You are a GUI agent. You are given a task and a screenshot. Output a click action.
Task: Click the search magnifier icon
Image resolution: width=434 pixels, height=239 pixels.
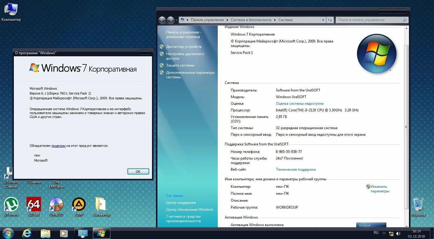[x=405, y=20]
